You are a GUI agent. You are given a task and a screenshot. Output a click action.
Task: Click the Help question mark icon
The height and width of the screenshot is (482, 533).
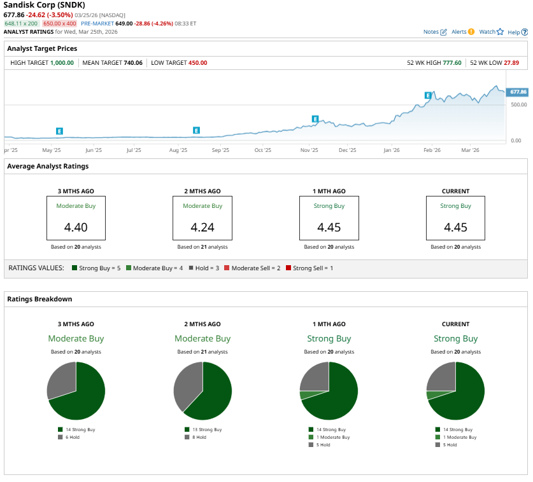[525, 32]
